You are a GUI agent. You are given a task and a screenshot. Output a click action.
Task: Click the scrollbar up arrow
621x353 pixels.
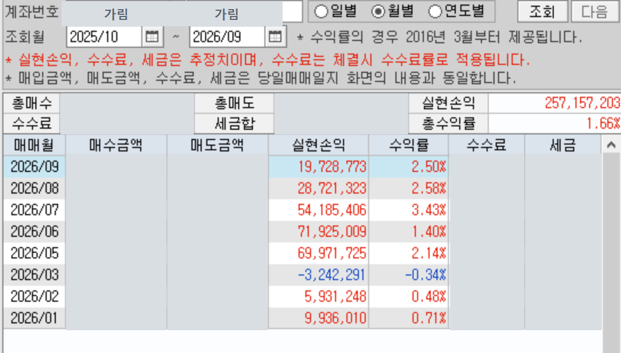(611, 145)
